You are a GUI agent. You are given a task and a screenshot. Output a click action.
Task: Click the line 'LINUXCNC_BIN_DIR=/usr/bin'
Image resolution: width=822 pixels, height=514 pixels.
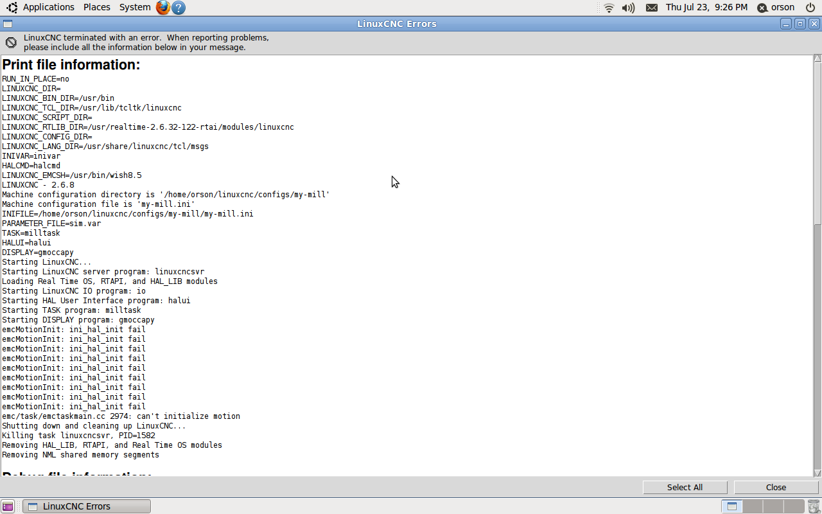point(58,98)
